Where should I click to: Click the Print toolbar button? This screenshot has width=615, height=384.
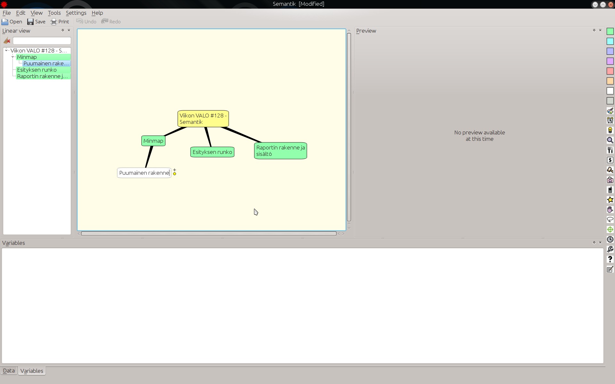pyautogui.click(x=60, y=21)
